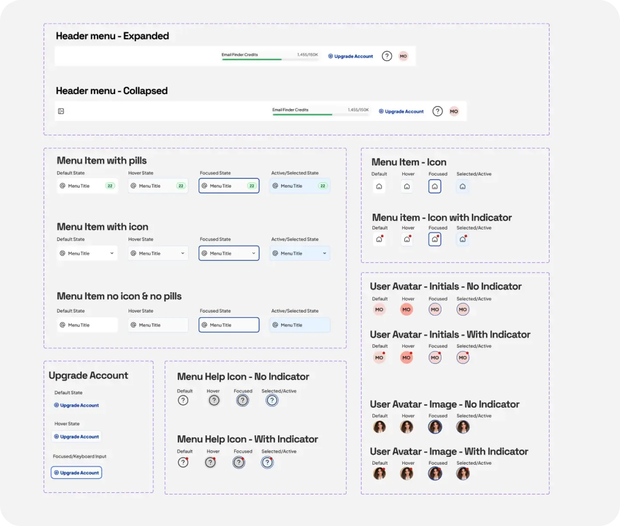620x526 pixels.
Task: Click Focused home icon under Icon with Indicator
Action: (x=435, y=239)
